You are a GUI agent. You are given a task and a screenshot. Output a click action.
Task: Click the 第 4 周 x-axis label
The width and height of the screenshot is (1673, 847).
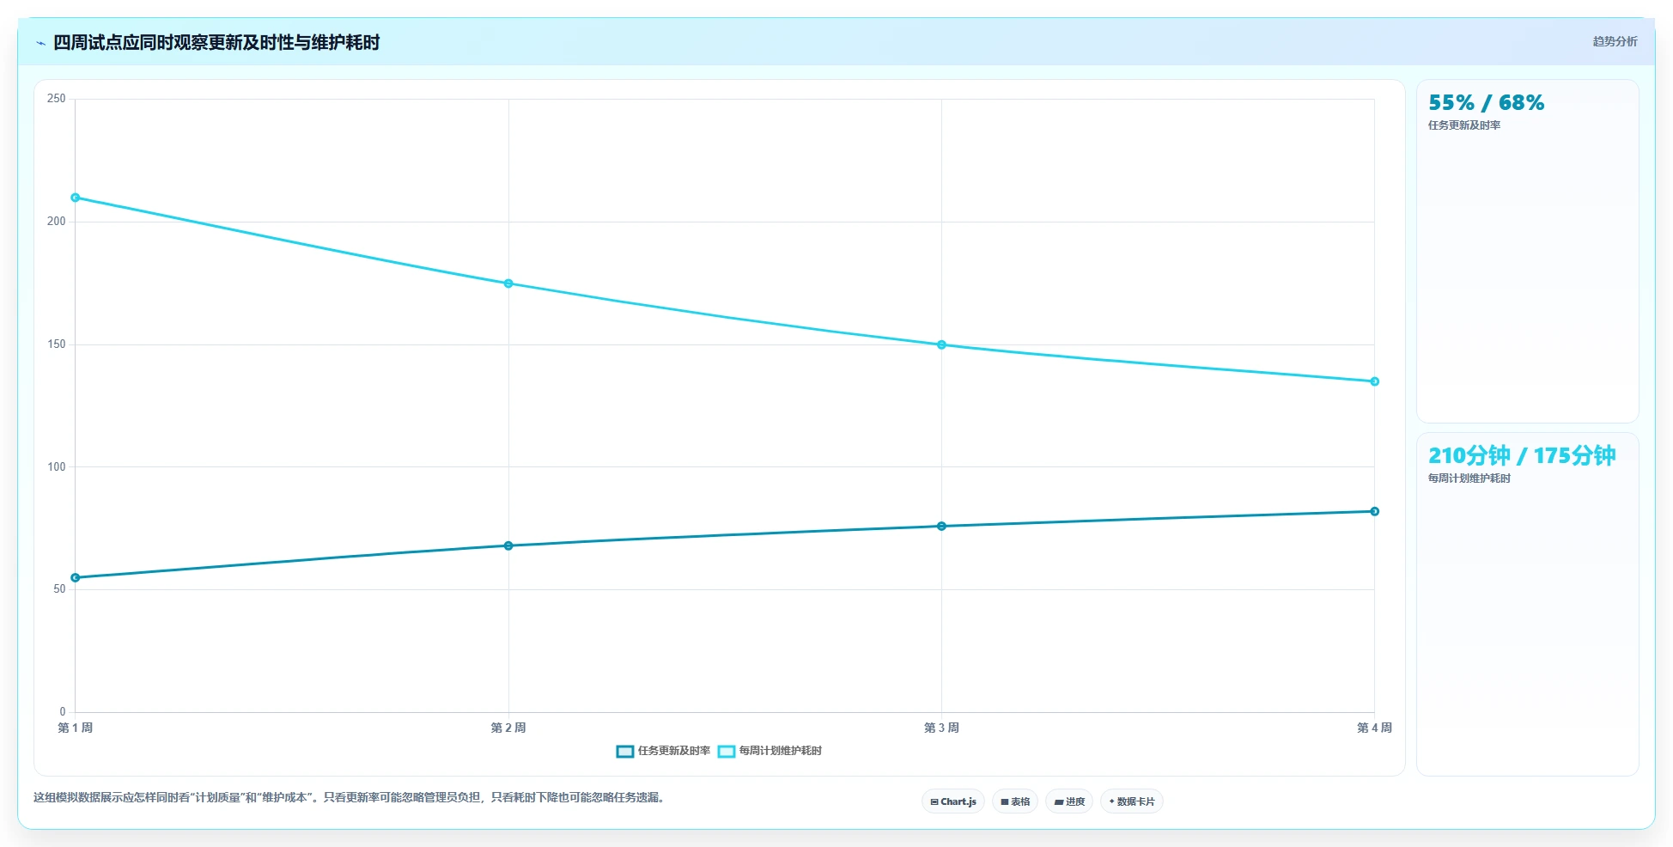tap(1374, 728)
